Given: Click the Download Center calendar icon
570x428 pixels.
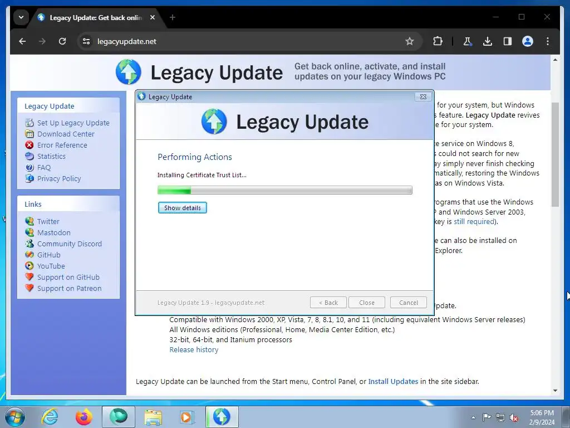Looking at the screenshot, I should click(30, 134).
